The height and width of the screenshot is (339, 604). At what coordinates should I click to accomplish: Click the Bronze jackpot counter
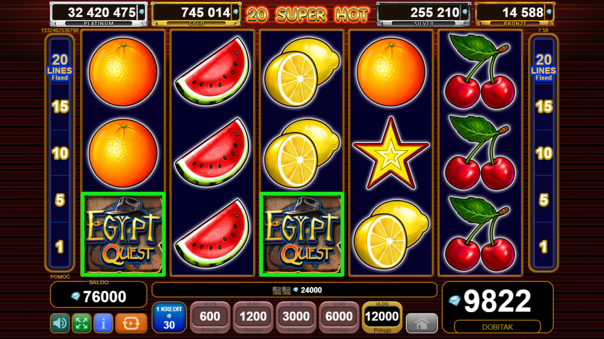(x=515, y=14)
